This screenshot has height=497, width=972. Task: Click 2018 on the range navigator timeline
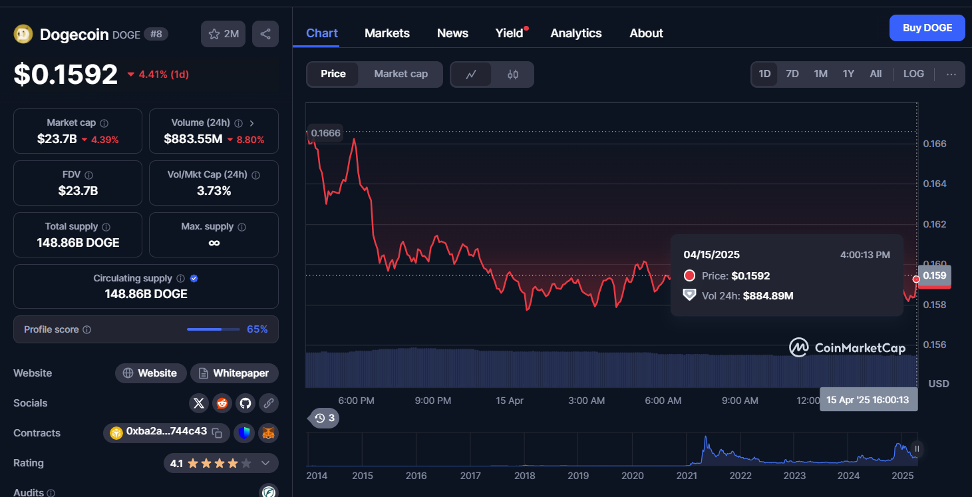pyautogui.click(x=524, y=476)
